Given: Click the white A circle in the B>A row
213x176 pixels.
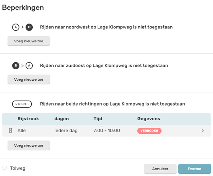Looking at the screenshot, I should (29, 66).
